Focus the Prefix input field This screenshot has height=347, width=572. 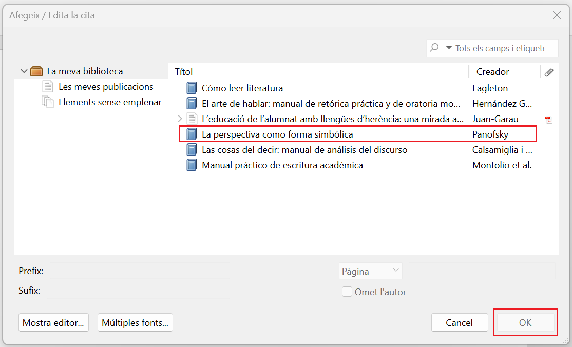[140, 271]
